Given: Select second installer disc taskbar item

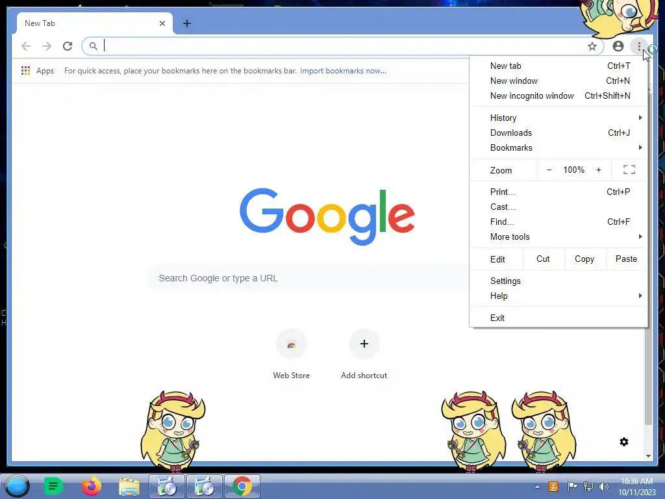Looking at the screenshot, I should 204,486.
